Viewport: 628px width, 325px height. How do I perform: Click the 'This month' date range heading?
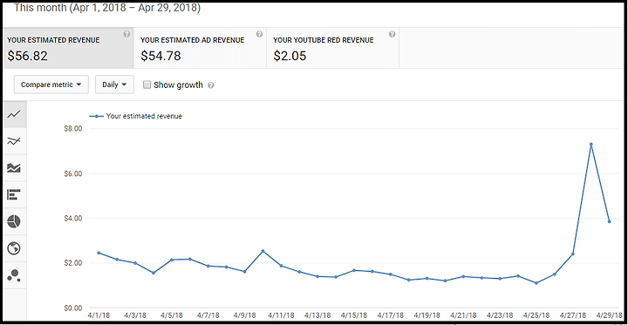click(x=107, y=8)
